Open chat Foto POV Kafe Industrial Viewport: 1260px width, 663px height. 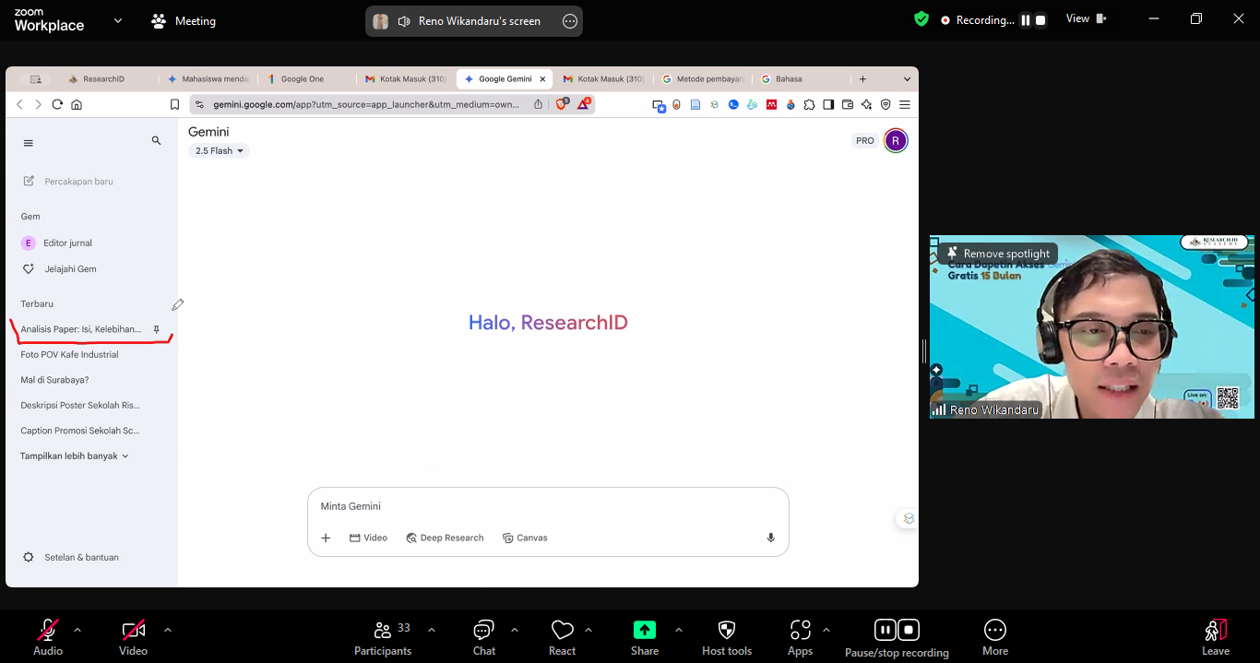coord(69,354)
